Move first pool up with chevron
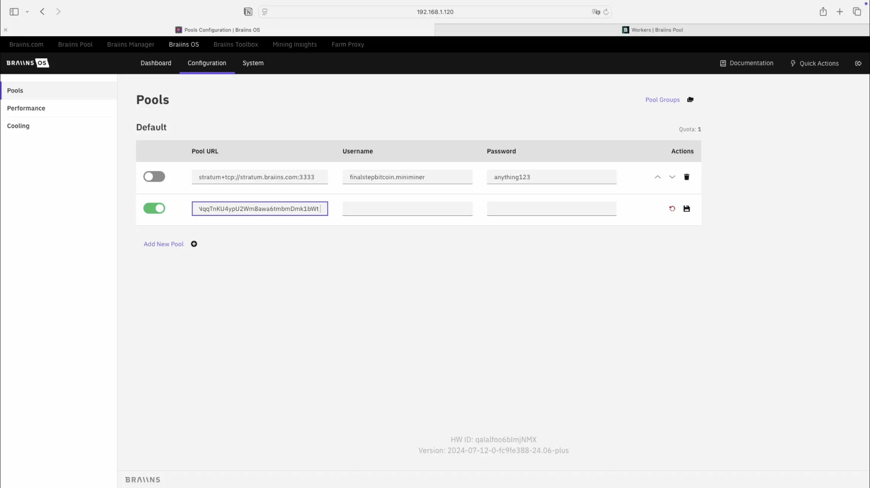 click(x=657, y=177)
